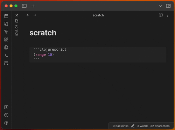Open the quick switcher file search icon
175x130 pixels.
6,24
